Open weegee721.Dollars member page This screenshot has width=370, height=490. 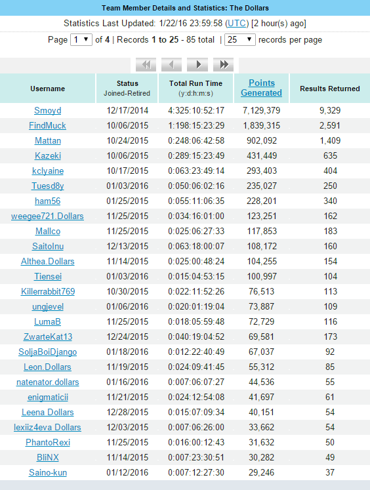47,216
